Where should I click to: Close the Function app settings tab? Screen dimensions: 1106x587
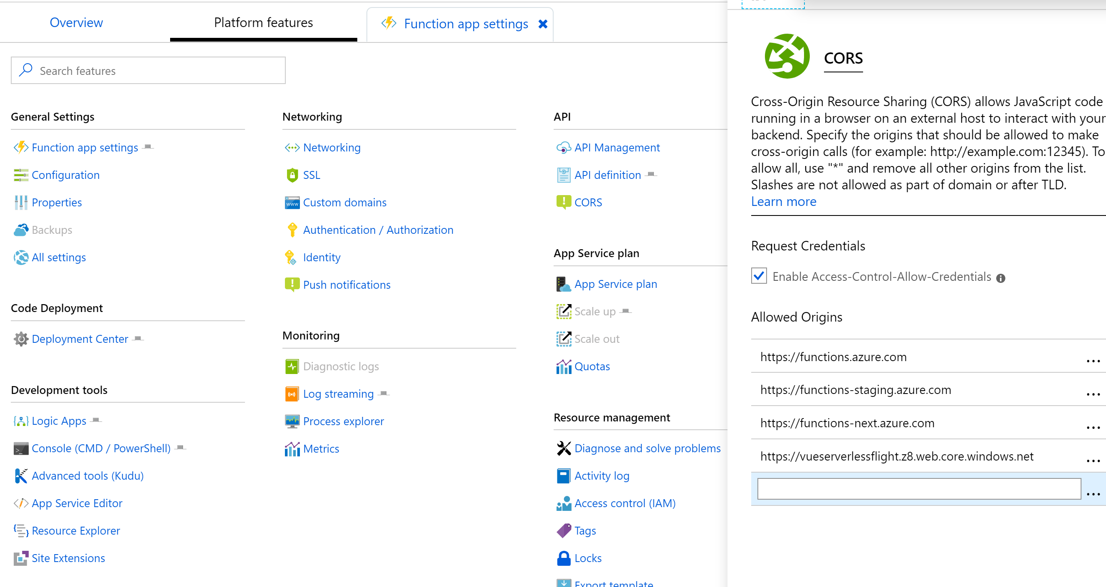(543, 24)
